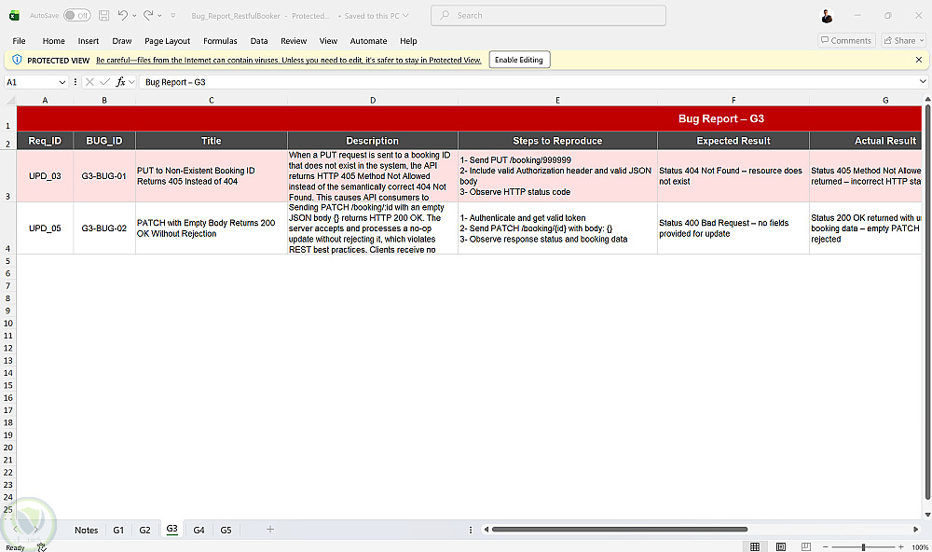Click the zoom out minus icon

[825, 546]
